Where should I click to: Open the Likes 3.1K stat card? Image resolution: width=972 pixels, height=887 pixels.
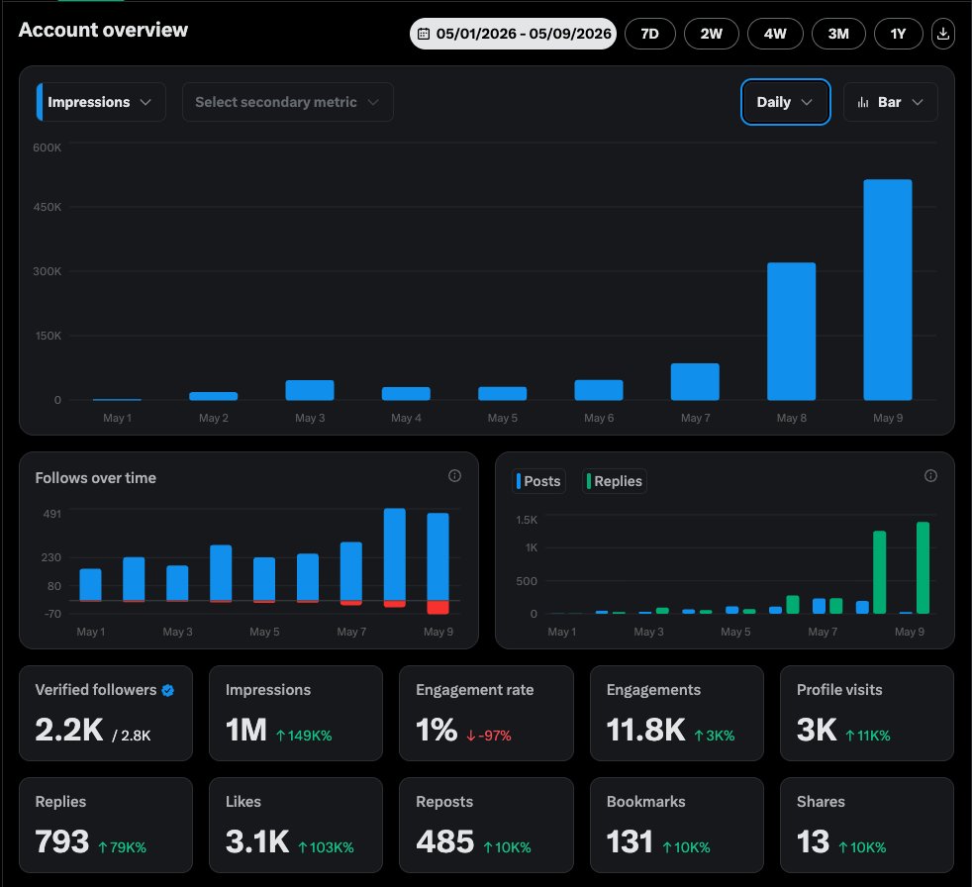[x=296, y=825]
